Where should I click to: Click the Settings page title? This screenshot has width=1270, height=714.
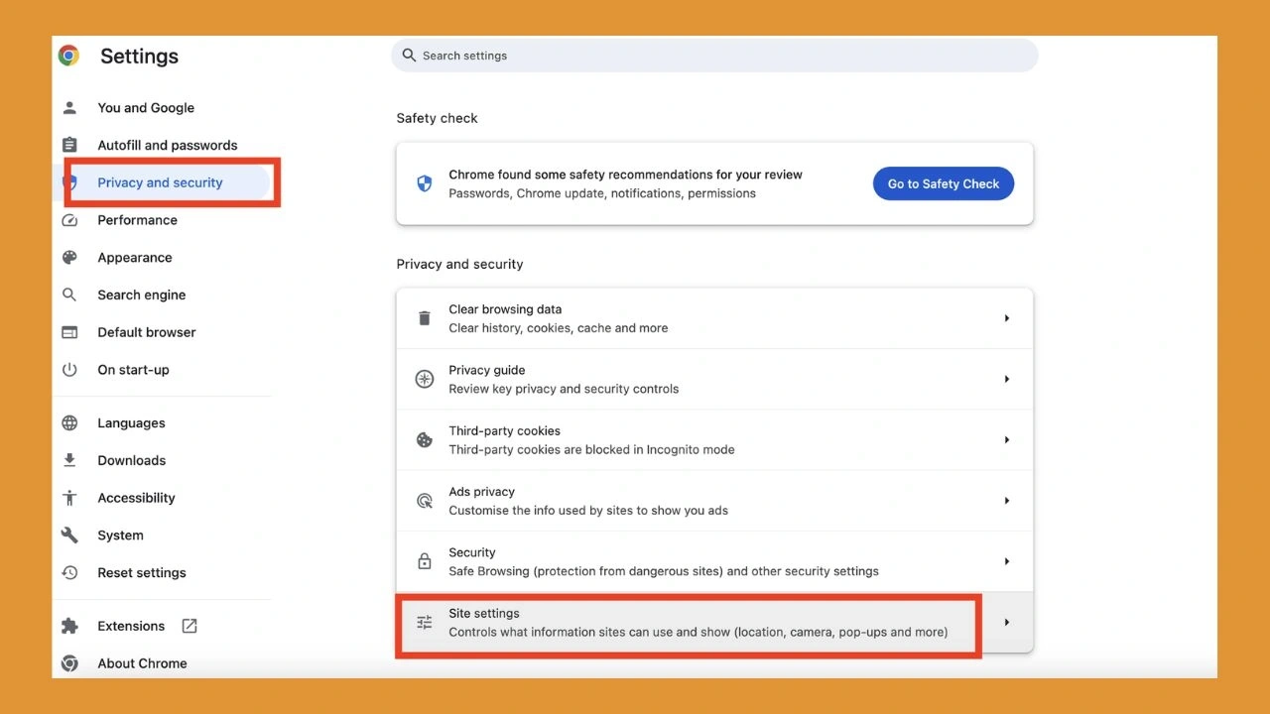(139, 57)
